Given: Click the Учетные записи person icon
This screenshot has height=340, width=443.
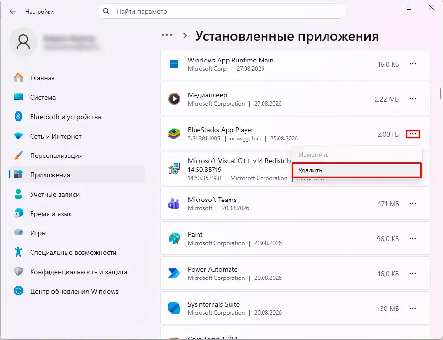Looking at the screenshot, I should coord(18,194).
